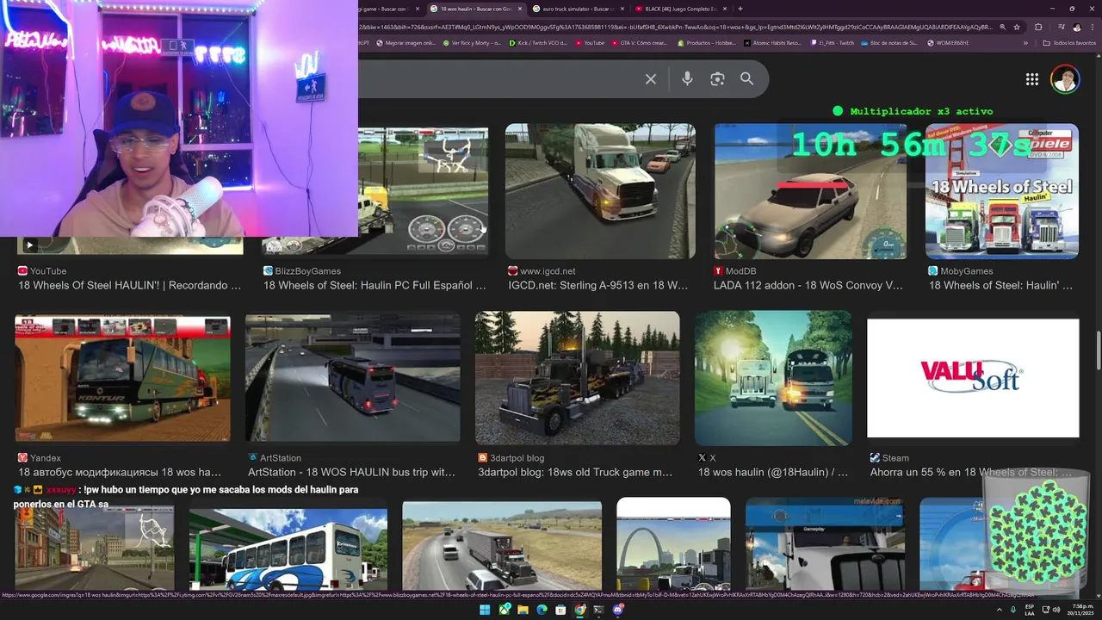
Task: Open the 3dartpol black flame truck image
Action: [x=578, y=378]
